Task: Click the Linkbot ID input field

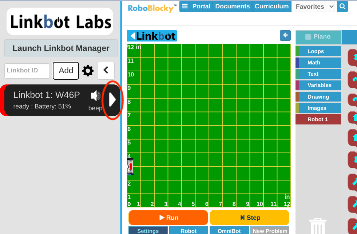Action: click(27, 71)
